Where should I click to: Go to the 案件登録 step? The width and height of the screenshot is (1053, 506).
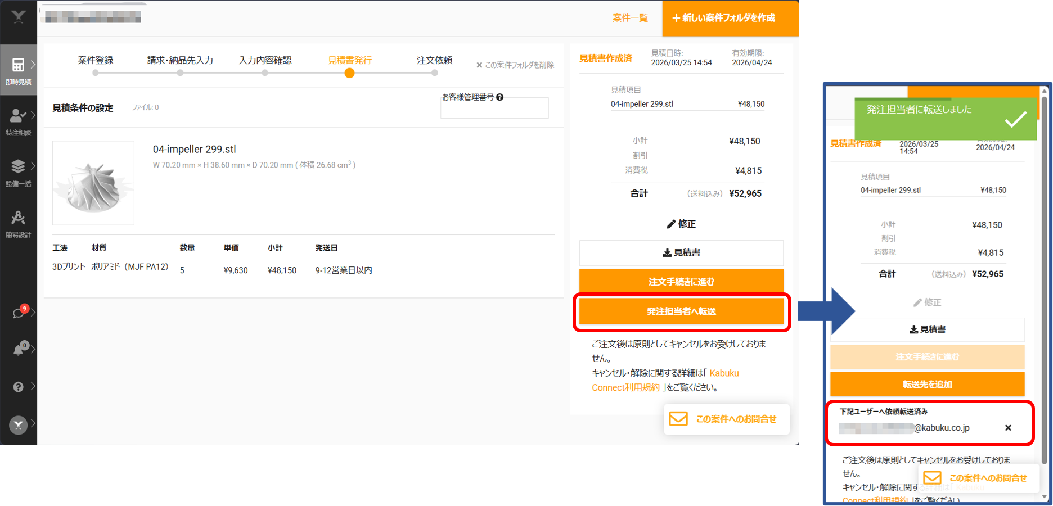point(96,60)
